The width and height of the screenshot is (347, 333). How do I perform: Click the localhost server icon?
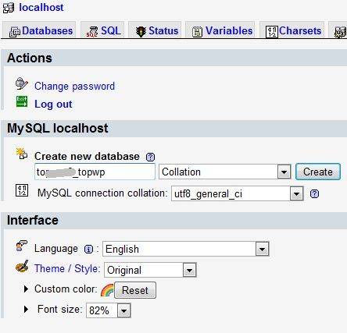9,8
